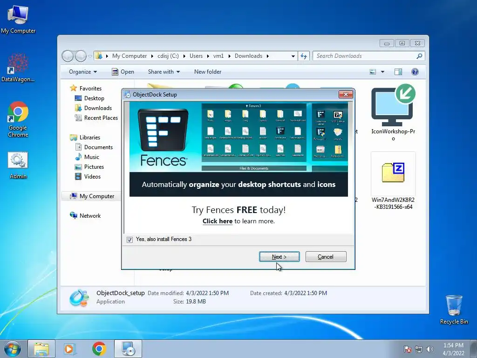
Task: Launch Google Chrome from the desktop
Action: tap(18, 119)
